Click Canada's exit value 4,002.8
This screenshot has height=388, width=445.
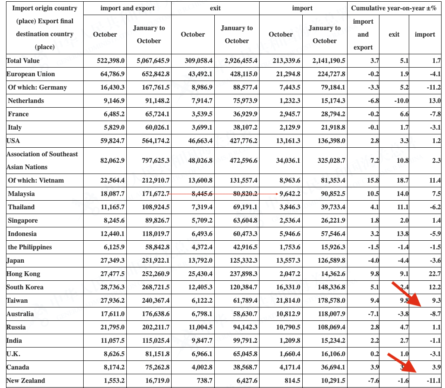coord(201,367)
